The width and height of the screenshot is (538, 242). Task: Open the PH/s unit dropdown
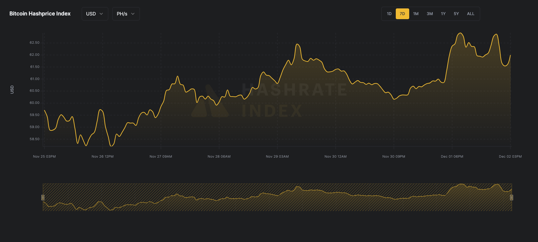126,14
